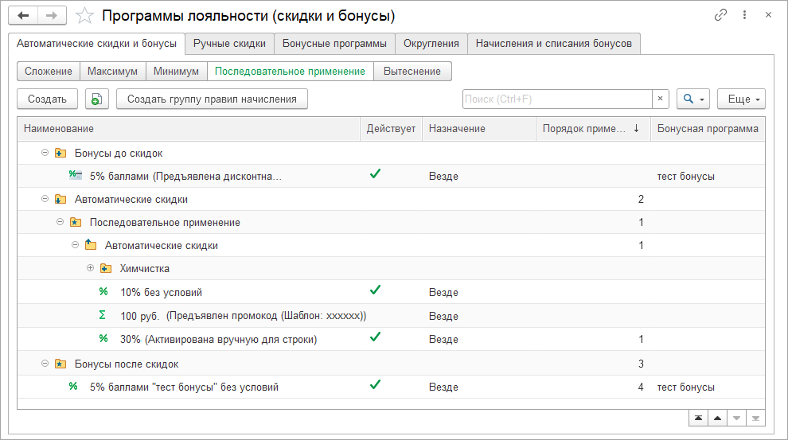Switch to Сложение combination mode
788x440 pixels.
click(49, 71)
